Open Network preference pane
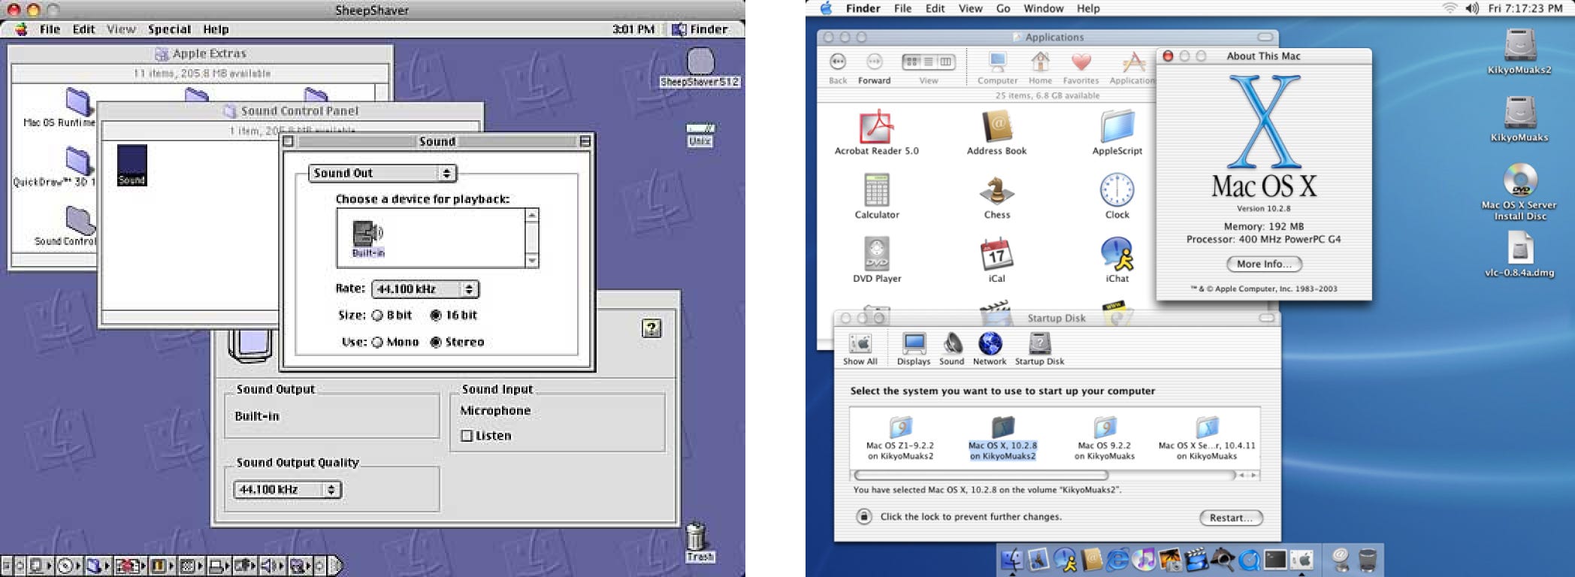 pos(990,349)
